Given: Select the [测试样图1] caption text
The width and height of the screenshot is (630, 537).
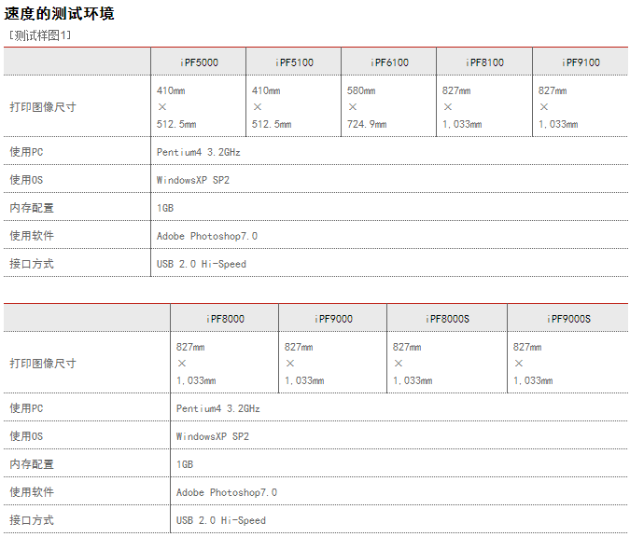Looking at the screenshot, I should [x=40, y=35].
